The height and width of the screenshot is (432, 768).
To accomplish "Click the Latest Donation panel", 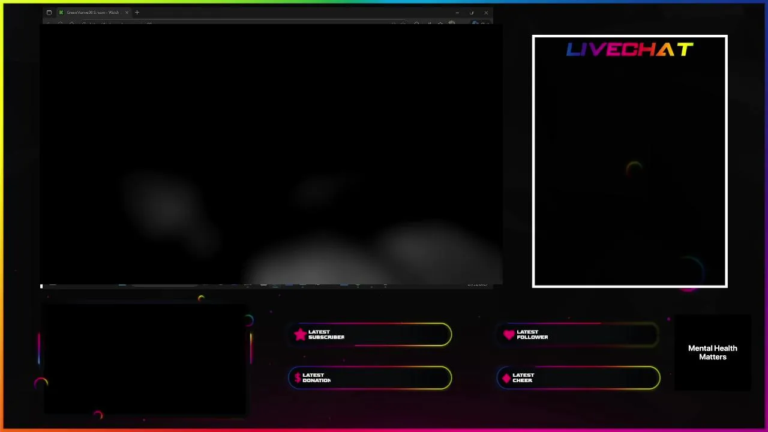I will click(x=370, y=378).
